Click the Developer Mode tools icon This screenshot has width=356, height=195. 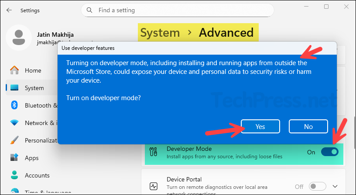[154, 152]
